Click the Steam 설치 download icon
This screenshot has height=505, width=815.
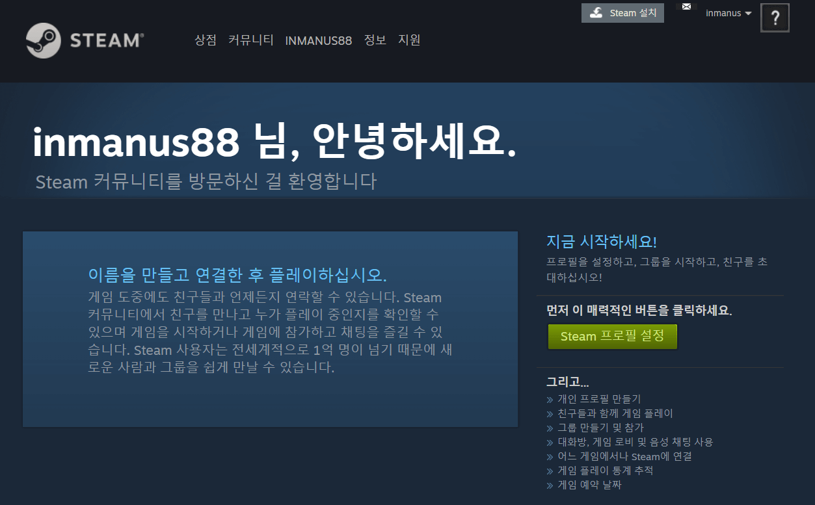[x=596, y=13]
